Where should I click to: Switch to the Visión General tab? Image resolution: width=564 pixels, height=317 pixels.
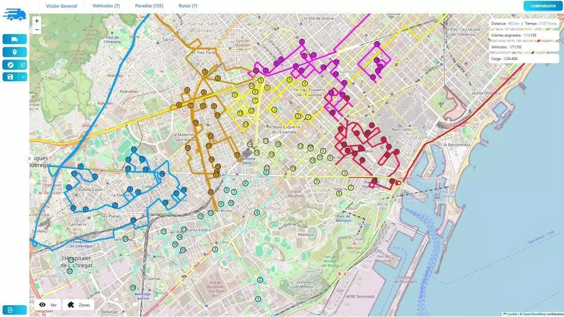pos(62,6)
